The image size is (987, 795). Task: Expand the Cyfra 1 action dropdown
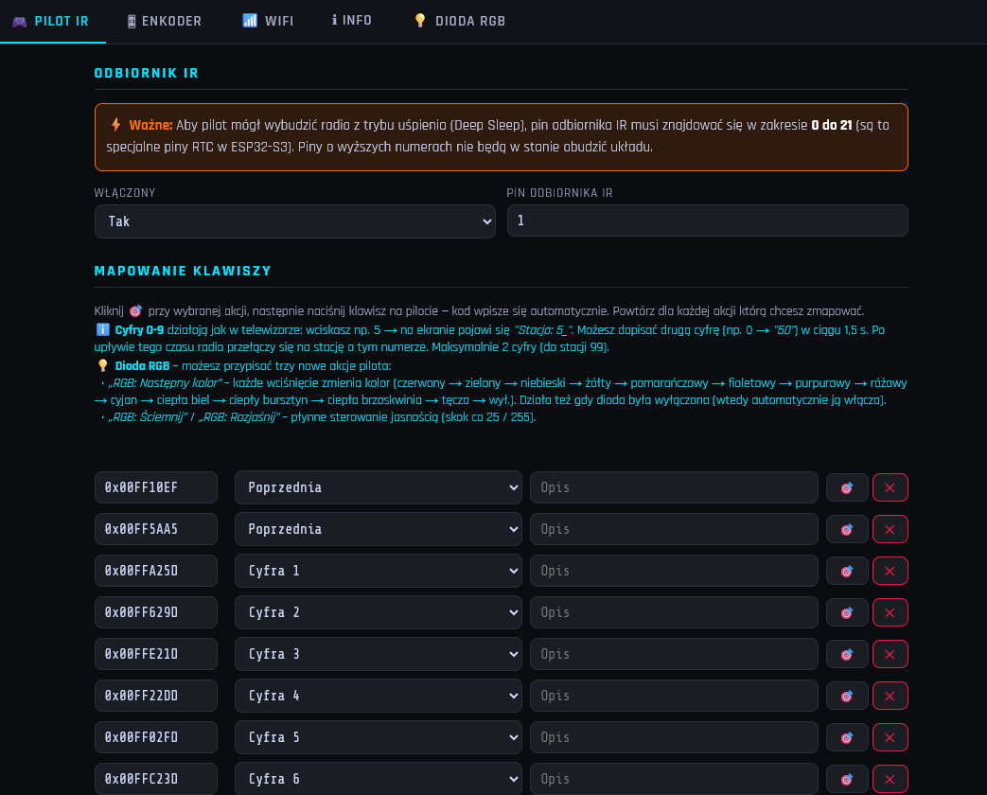[379, 571]
